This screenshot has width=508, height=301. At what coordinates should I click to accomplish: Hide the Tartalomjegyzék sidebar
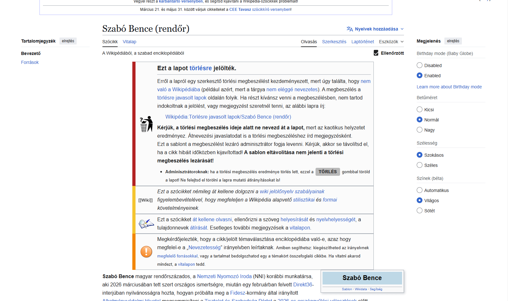pyautogui.click(x=68, y=41)
